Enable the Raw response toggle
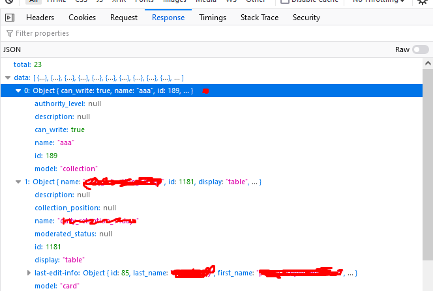 pyautogui.click(x=421, y=49)
